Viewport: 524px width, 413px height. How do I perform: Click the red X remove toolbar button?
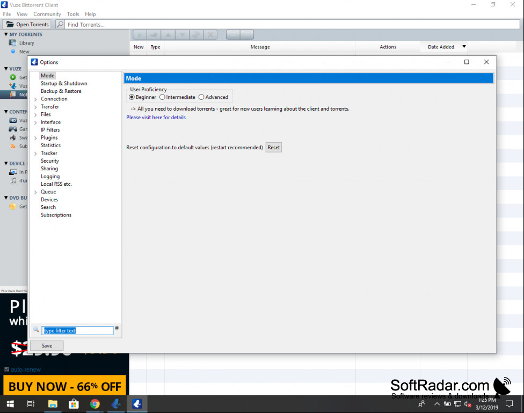210,34
